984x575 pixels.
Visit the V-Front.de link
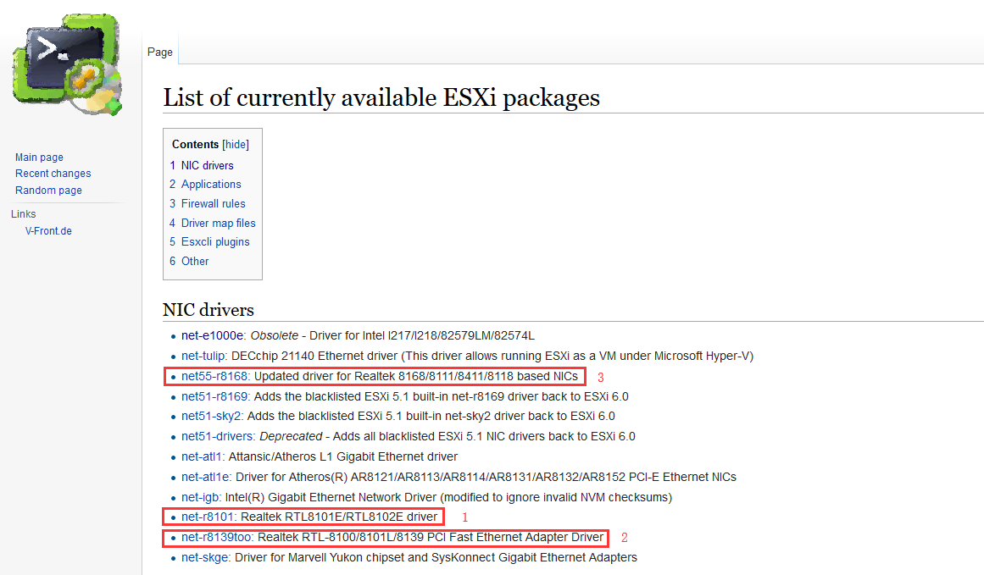pyautogui.click(x=48, y=230)
